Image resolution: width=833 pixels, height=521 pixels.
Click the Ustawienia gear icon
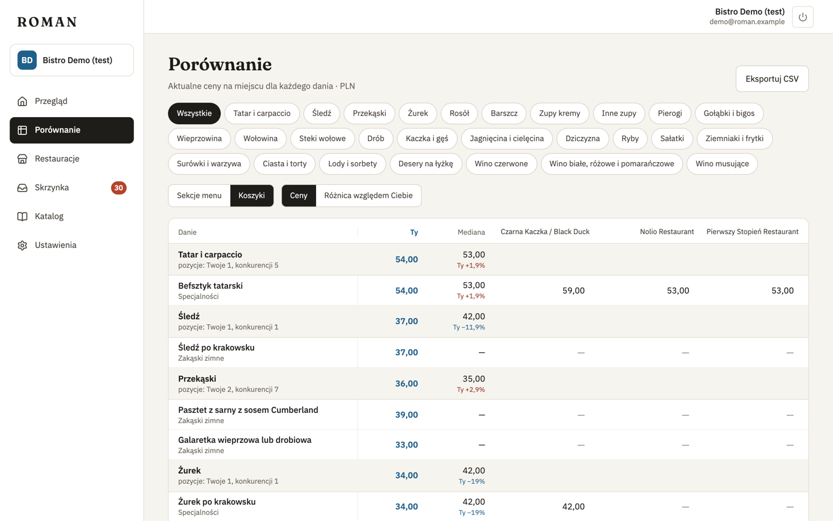click(x=22, y=245)
